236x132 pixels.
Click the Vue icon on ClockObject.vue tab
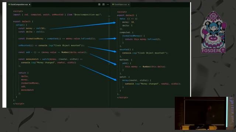[113, 4]
